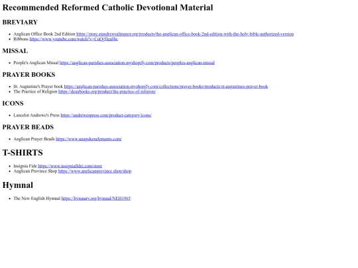Select the PRAYER BEADS heading
358x268 pixels.
click(28, 127)
